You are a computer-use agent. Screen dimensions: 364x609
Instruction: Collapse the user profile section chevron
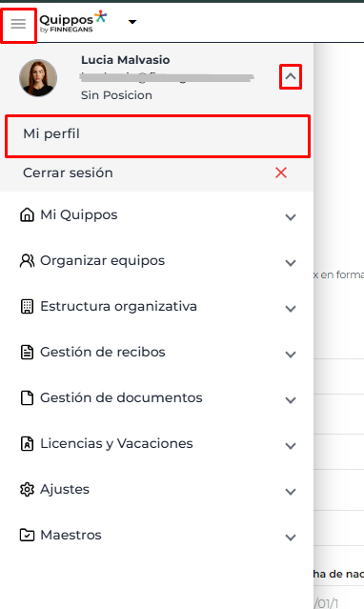click(x=291, y=77)
